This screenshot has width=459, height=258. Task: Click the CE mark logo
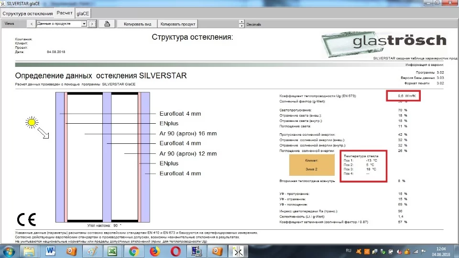click(26, 219)
